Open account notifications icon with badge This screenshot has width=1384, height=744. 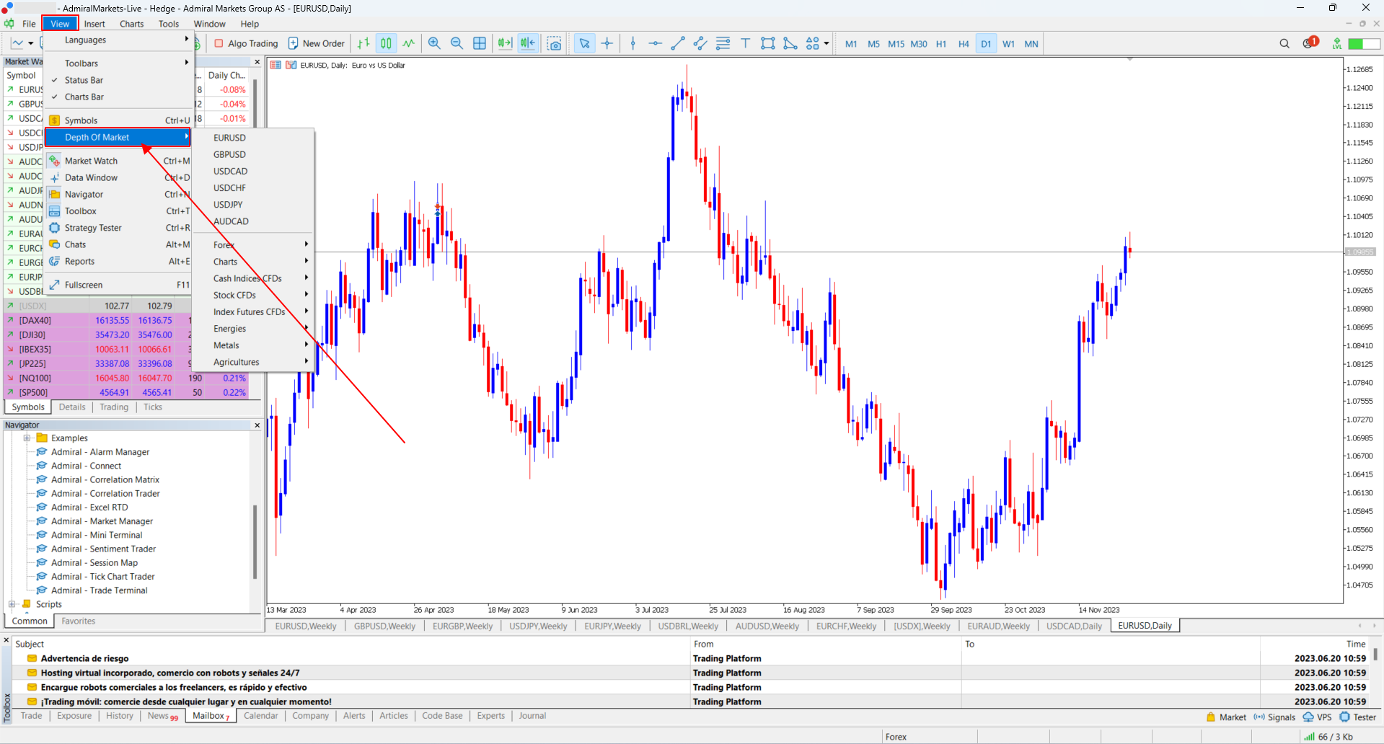pyautogui.click(x=1310, y=43)
